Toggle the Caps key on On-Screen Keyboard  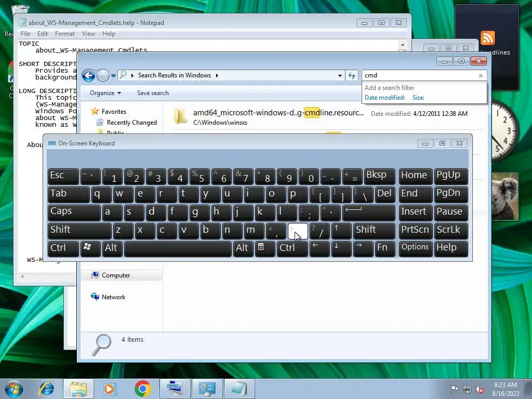point(74,212)
